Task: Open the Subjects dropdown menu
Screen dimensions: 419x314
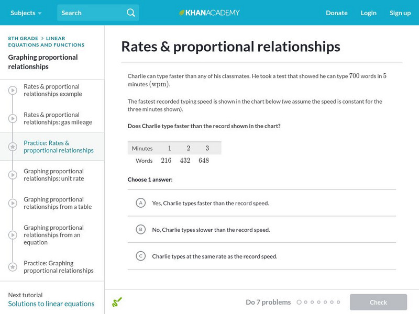Action: point(26,13)
